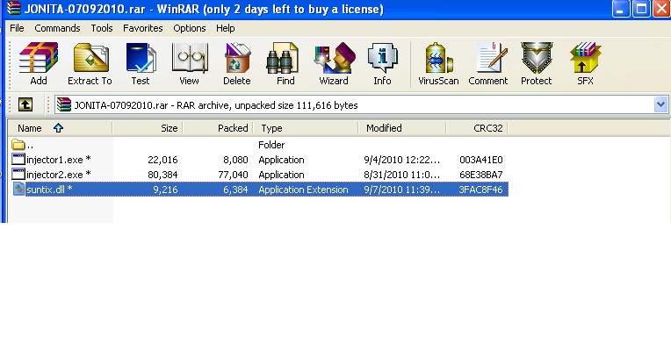Click the Application Extension type cell
The height and width of the screenshot is (337, 671).
pos(303,190)
